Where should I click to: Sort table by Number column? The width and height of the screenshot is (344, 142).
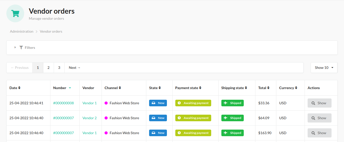click(62, 88)
